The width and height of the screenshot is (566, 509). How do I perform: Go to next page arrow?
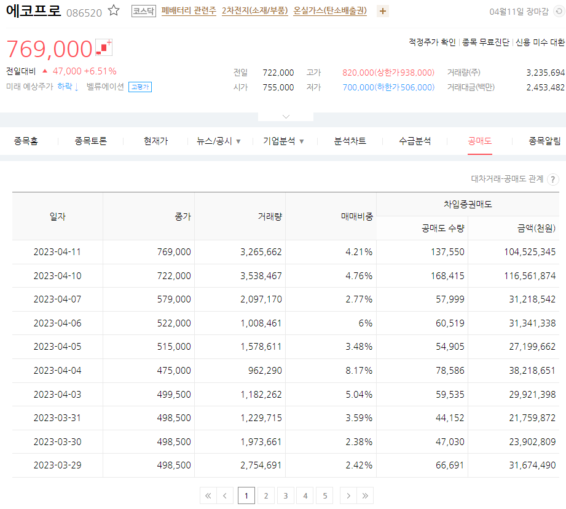pos(348,495)
